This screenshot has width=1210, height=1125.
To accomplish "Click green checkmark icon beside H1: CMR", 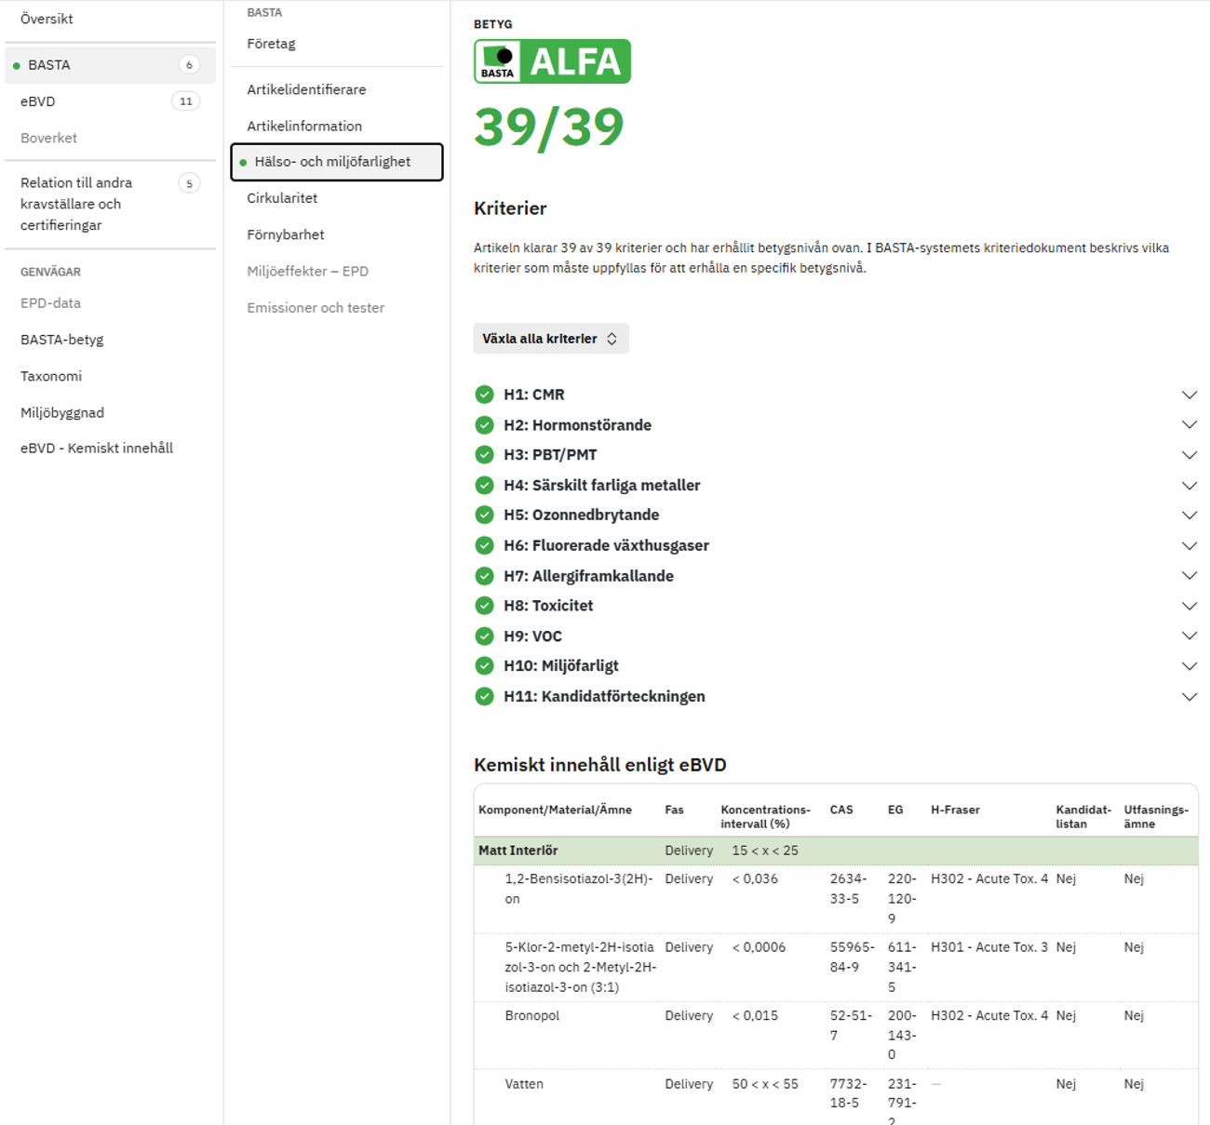I will [484, 395].
